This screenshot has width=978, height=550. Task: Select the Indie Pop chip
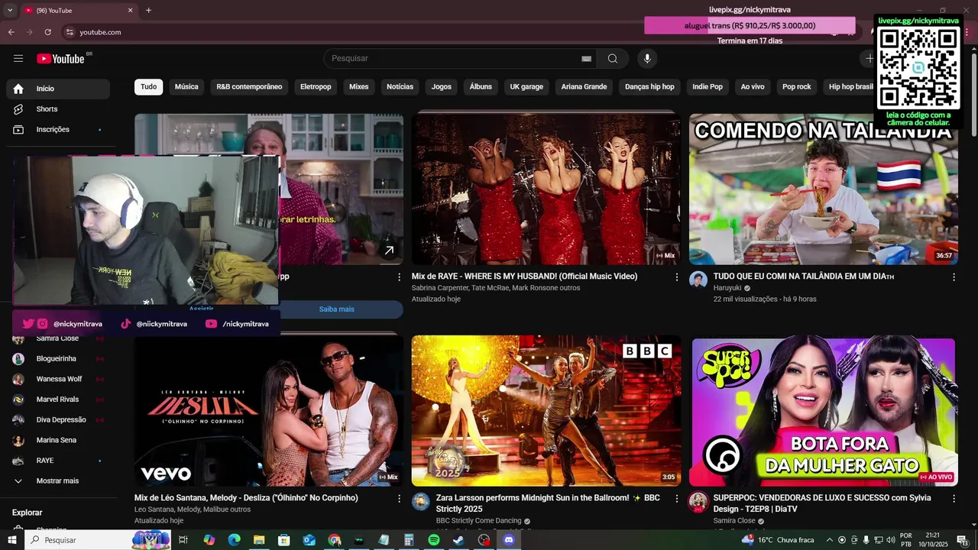click(708, 87)
